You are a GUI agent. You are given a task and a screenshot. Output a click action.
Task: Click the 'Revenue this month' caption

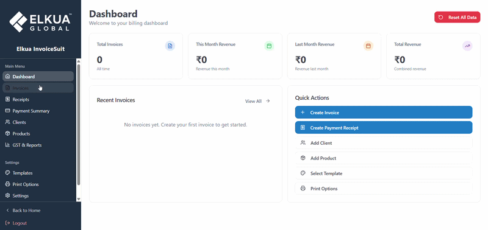212,69
